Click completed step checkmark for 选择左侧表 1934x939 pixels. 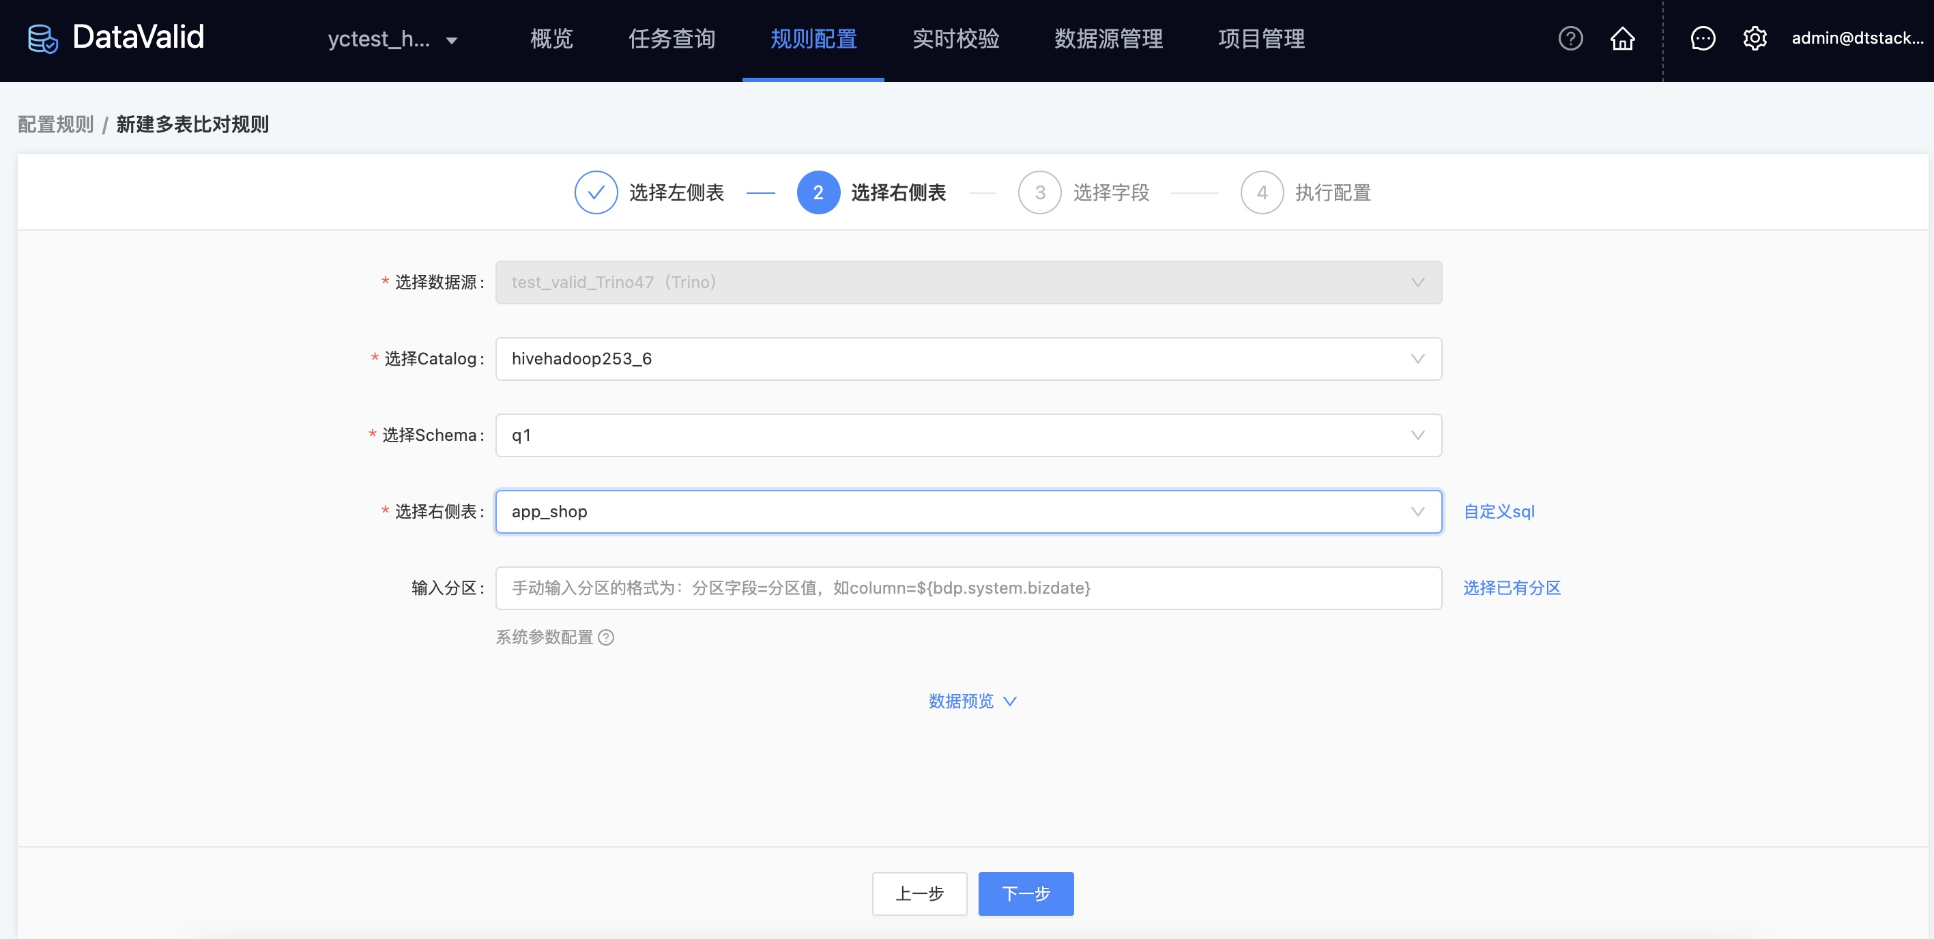596,193
